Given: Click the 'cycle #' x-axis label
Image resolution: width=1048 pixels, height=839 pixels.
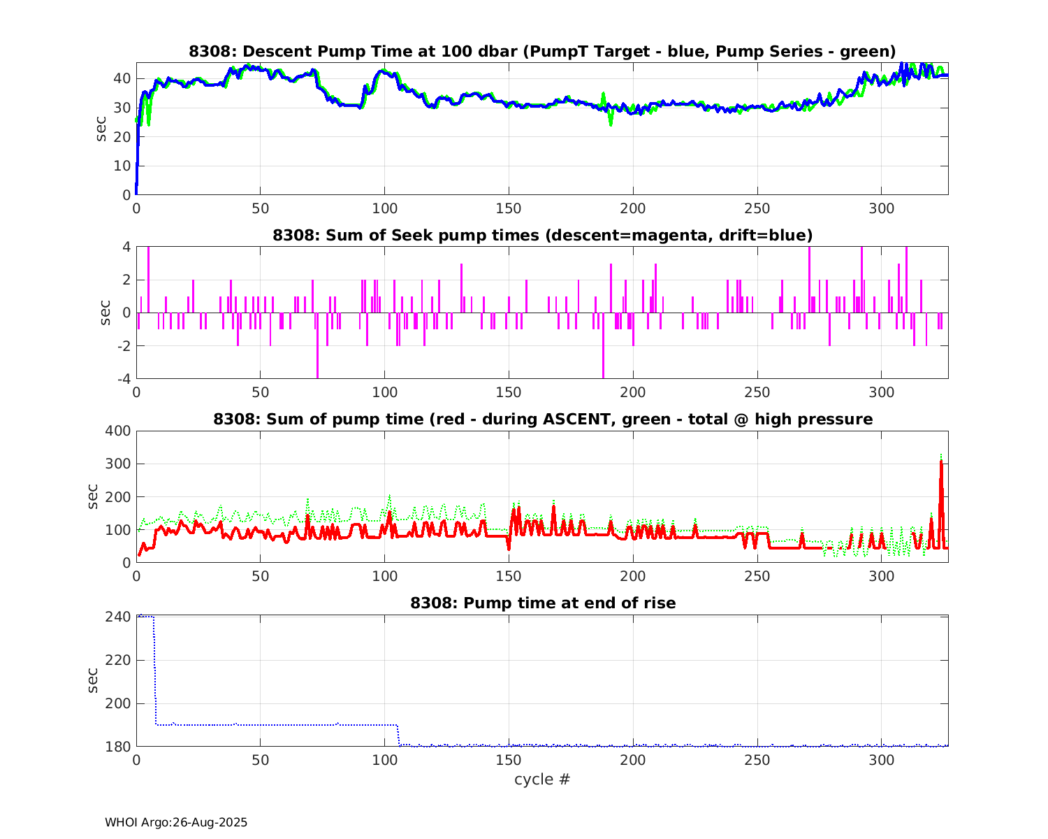Looking at the screenshot, I should [x=542, y=779].
